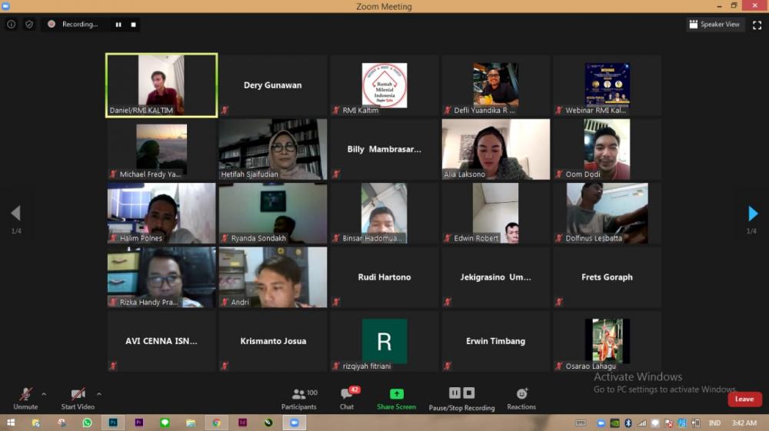Screen dimensions: 769x431
Task: Select Andri video tile
Action: pos(273,277)
